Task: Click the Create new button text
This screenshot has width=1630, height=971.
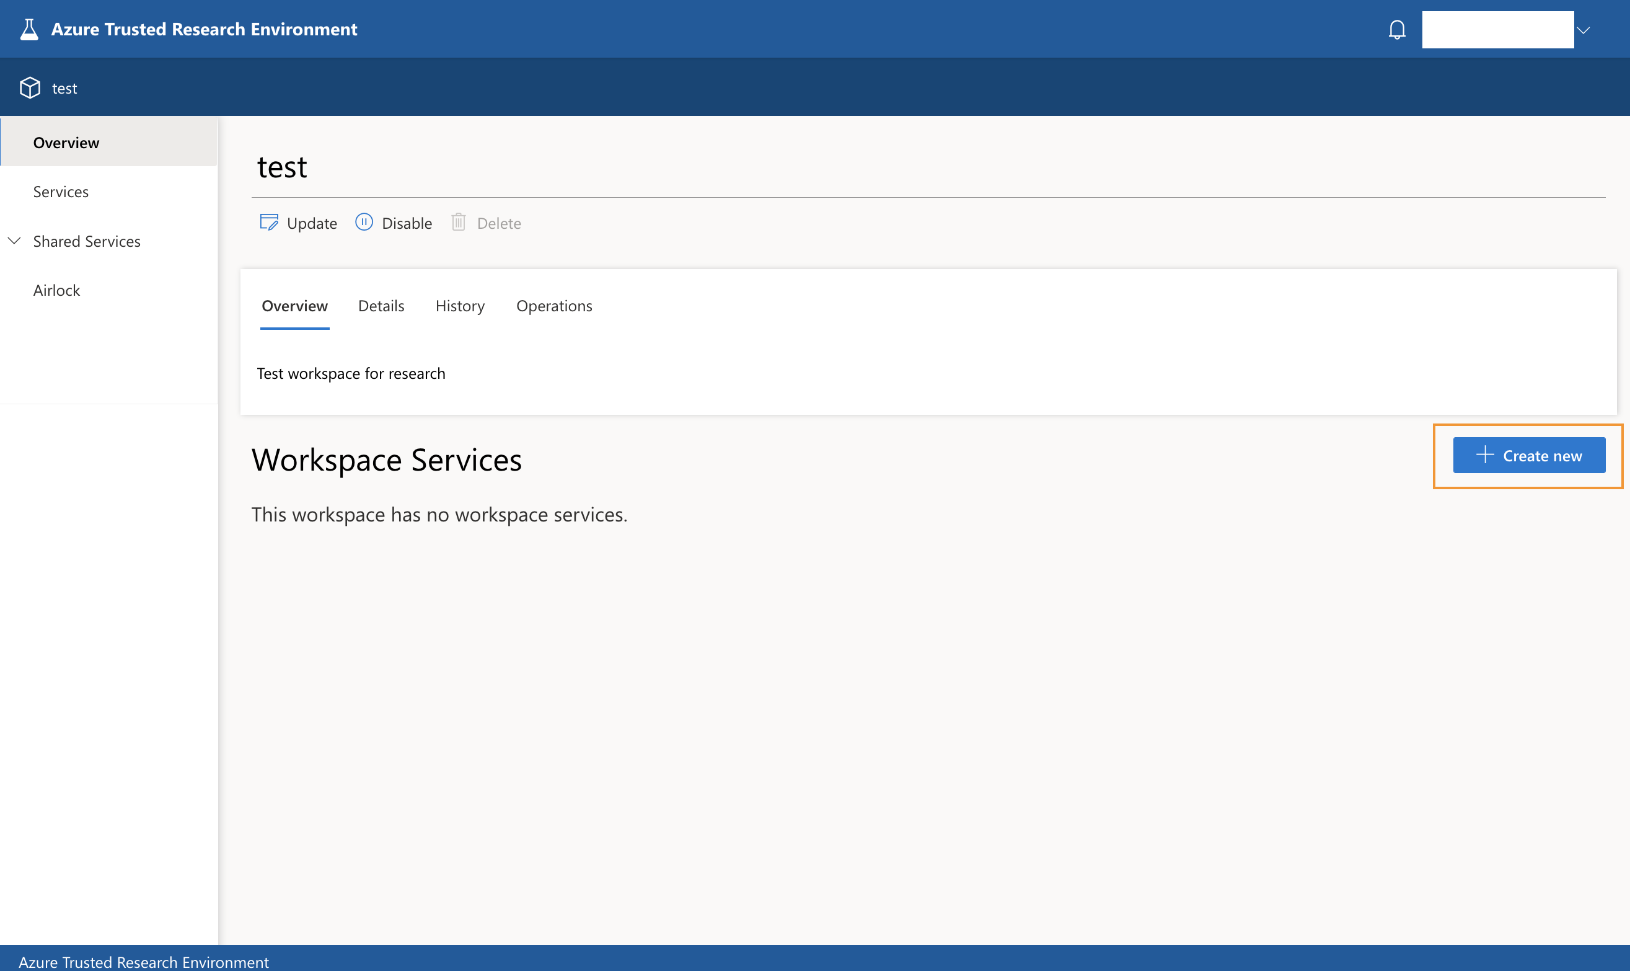Action: point(1543,455)
